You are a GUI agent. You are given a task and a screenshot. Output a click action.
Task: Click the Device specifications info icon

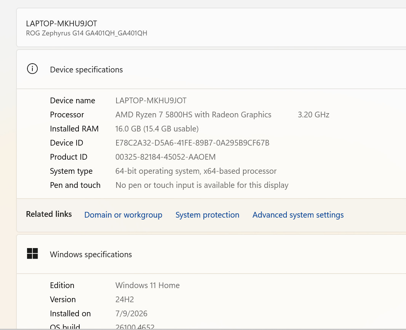[x=32, y=69]
